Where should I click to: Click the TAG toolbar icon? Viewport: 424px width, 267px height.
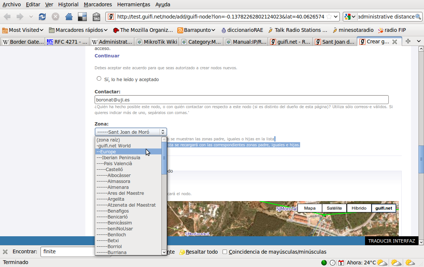pyautogui.click(x=96, y=17)
